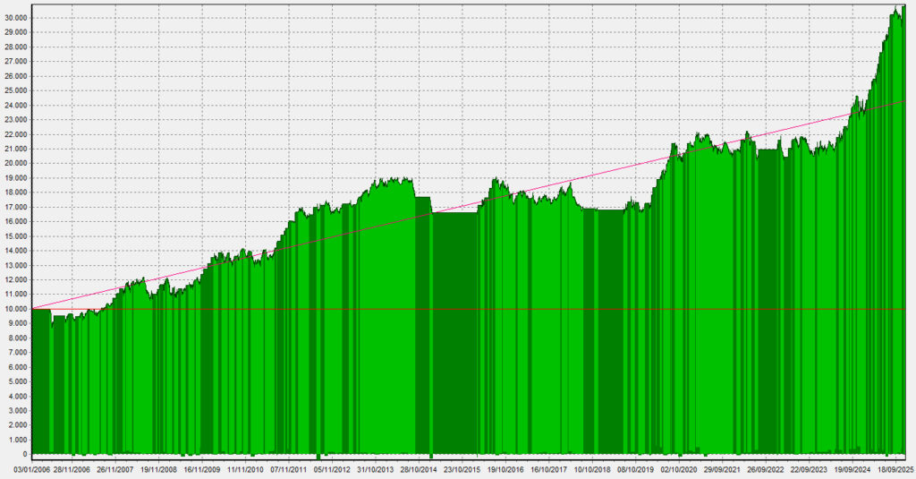Select the 24.000 y-axis value label
This screenshot has width=916, height=479.
click(x=15, y=106)
